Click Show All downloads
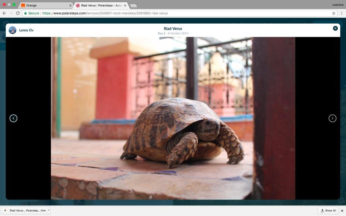Viewport: 346px width, 216px height. pyautogui.click(x=328, y=211)
